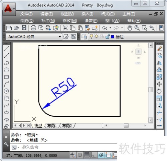Select the Ellipse draw tool
The image size is (167, 161).
tap(6, 112)
